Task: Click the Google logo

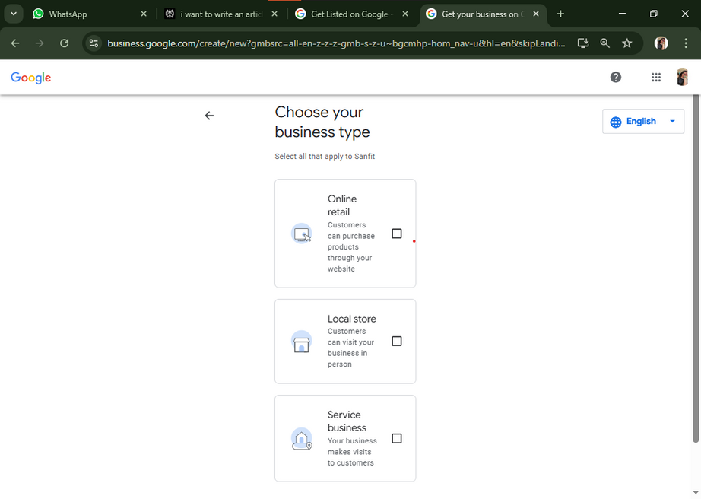Action: coord(31,78)
